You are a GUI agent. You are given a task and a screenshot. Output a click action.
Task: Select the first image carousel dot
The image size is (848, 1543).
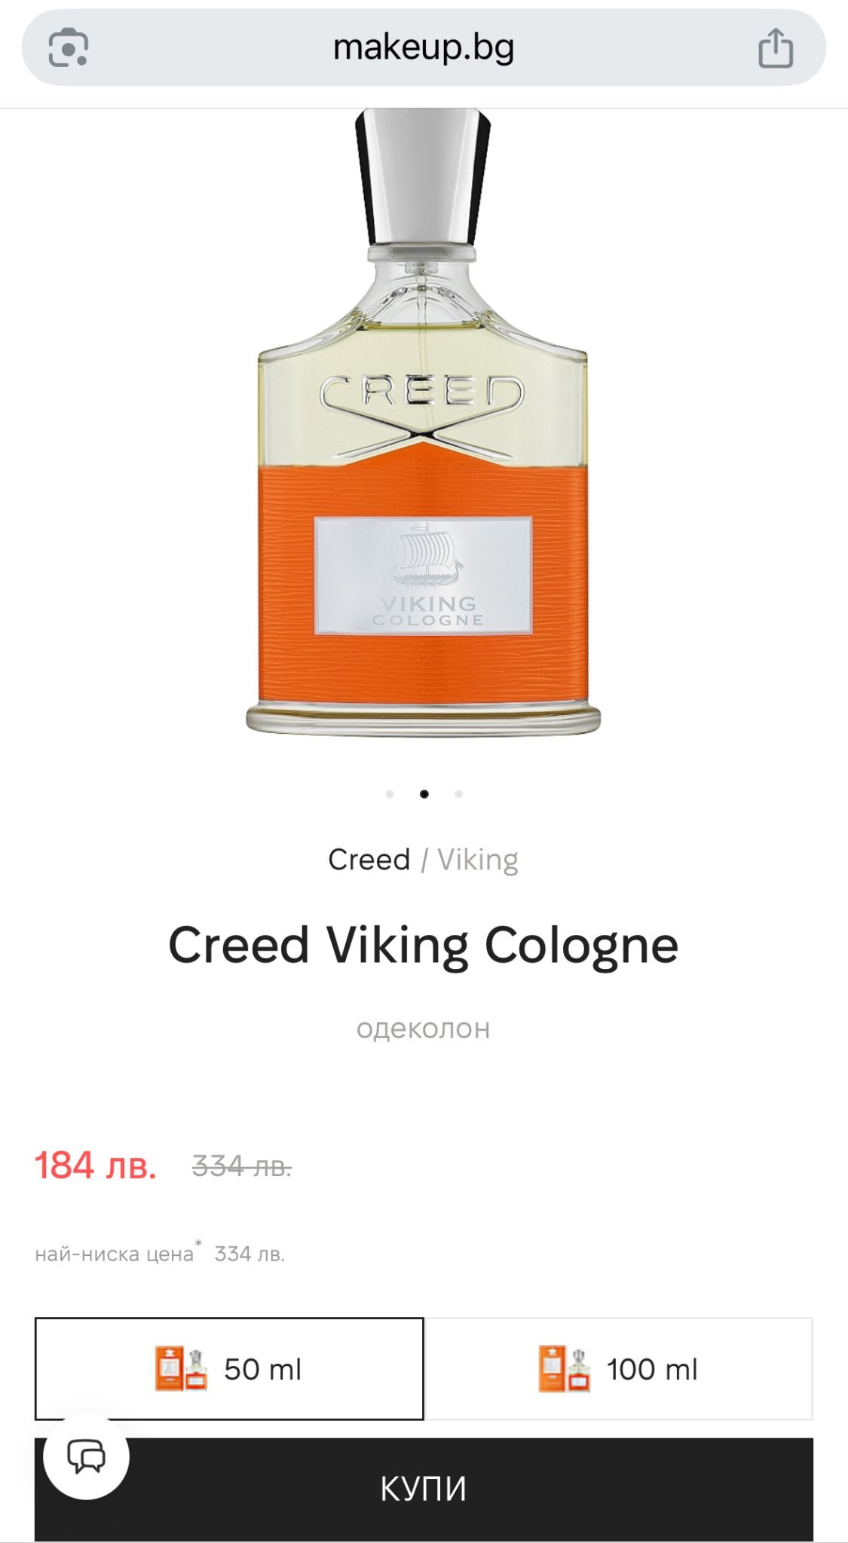[x=390, y=794]
